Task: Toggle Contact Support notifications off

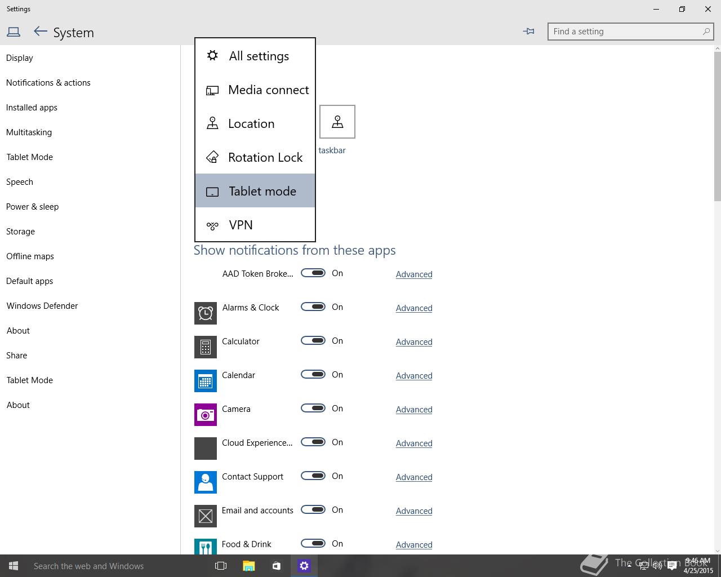Action: tap(313, 476)
